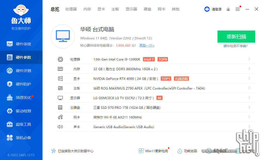Image resolution: width=263 pixels, height=160 pixels.
Task: Click the 功耗估算 droplet icon
Action: point(180,151)
